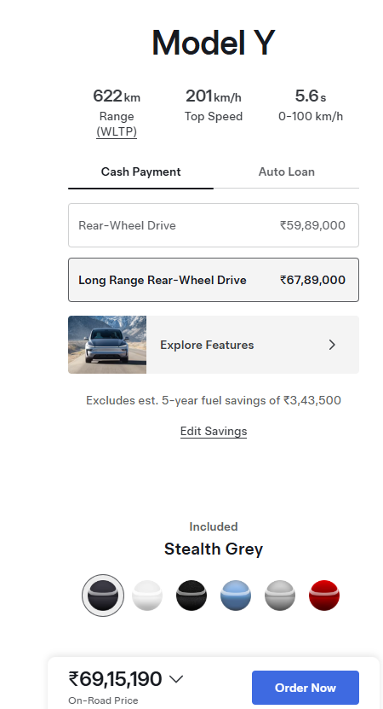
Task: Open the Edit Savings link
Action: [214, 432]
